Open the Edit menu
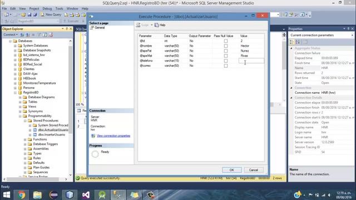The width and height of the screenshot is (356, 200). (13, 8)
